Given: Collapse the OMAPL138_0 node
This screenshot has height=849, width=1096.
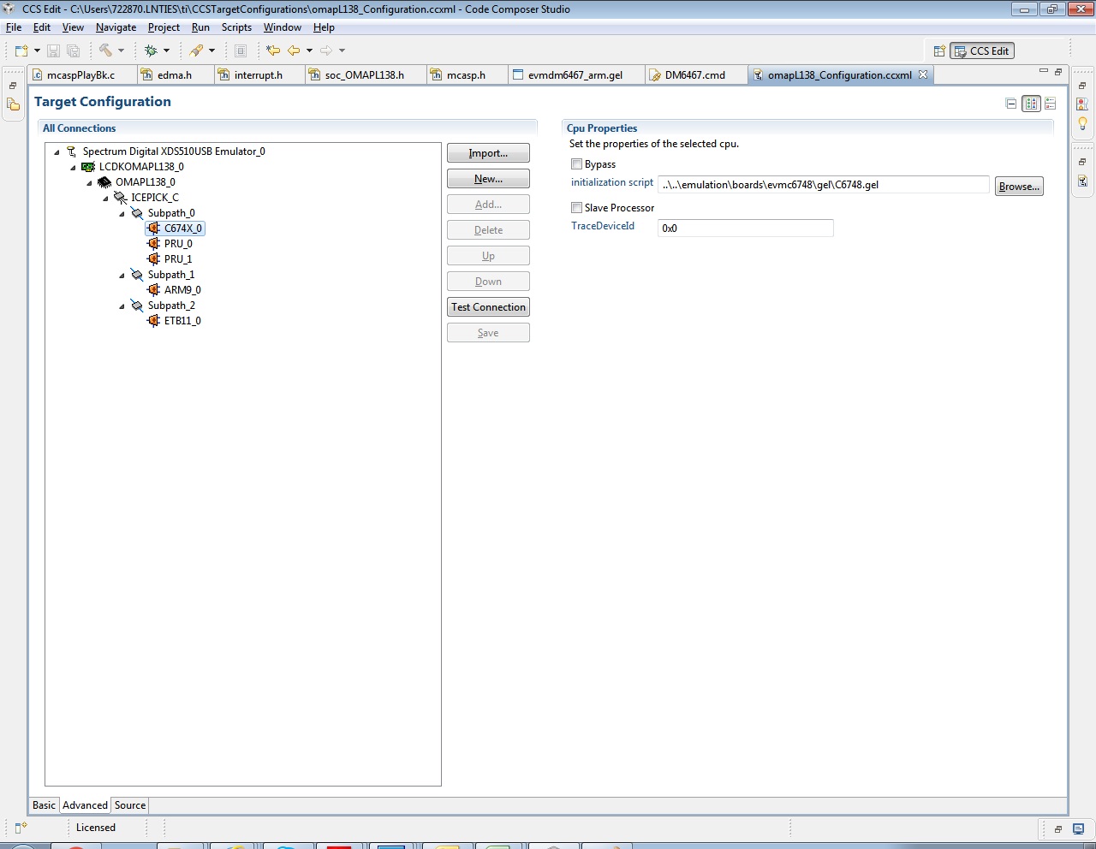Looking at the screenshot, I should pyautogui.click(x=90, y=182).
